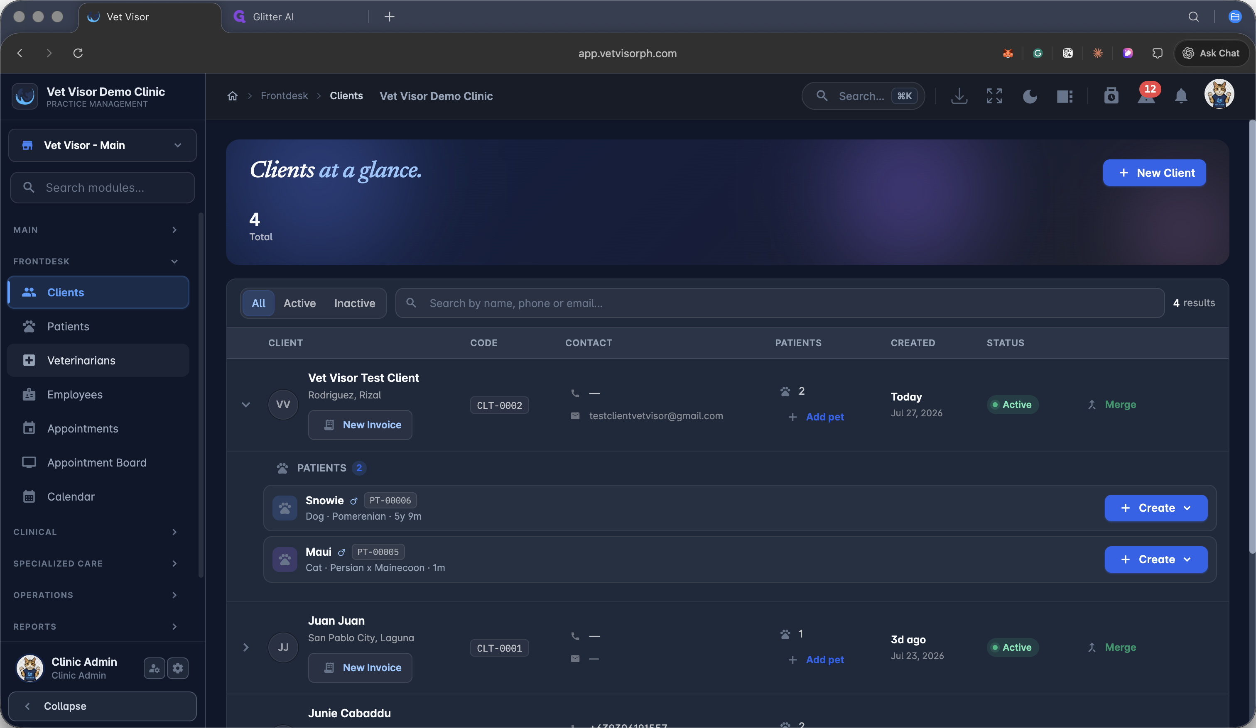Click the switch user icon beside Clinic Admin

click(x=154, y=668)
